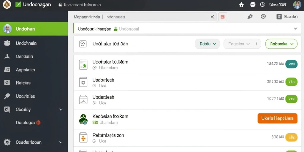Click the orange Ukeisi button
Image resolution: width=304 pixels, height=152 pixels.
278,118
